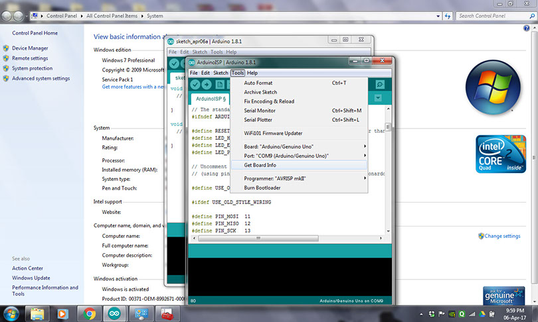Expand the breadcrumb arrow after All Control Panel Items
538x322 pixels.
(142, 16)
